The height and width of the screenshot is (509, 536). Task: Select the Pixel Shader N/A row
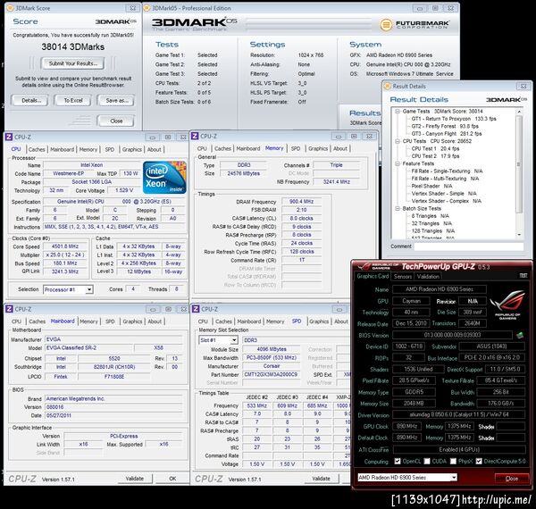[431, 186]
